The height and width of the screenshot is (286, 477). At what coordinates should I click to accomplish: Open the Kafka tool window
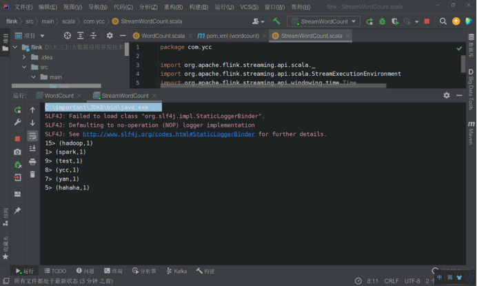[176, 271]
